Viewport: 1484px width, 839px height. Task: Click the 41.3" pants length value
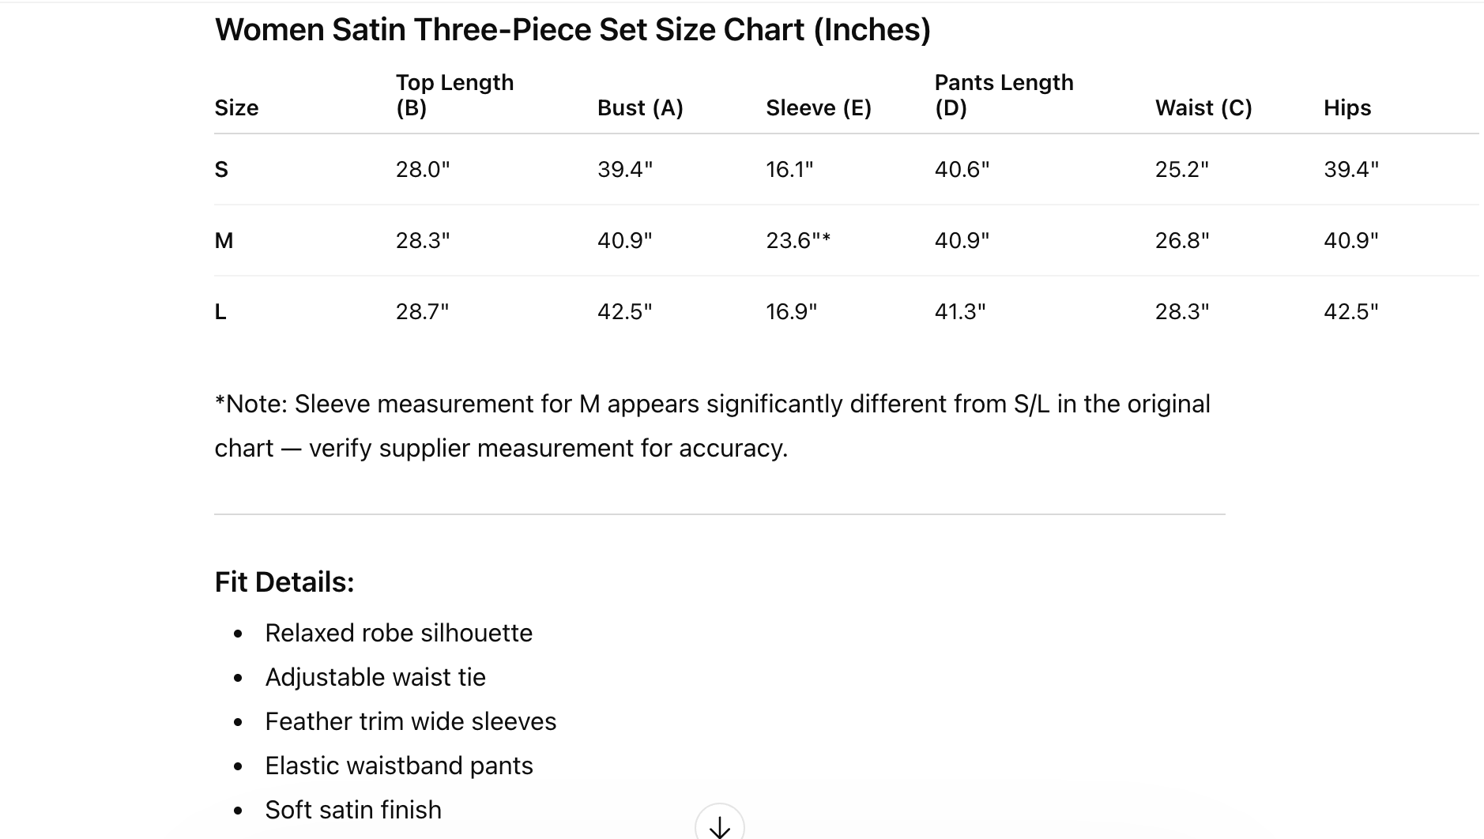(x=959, y=312)
